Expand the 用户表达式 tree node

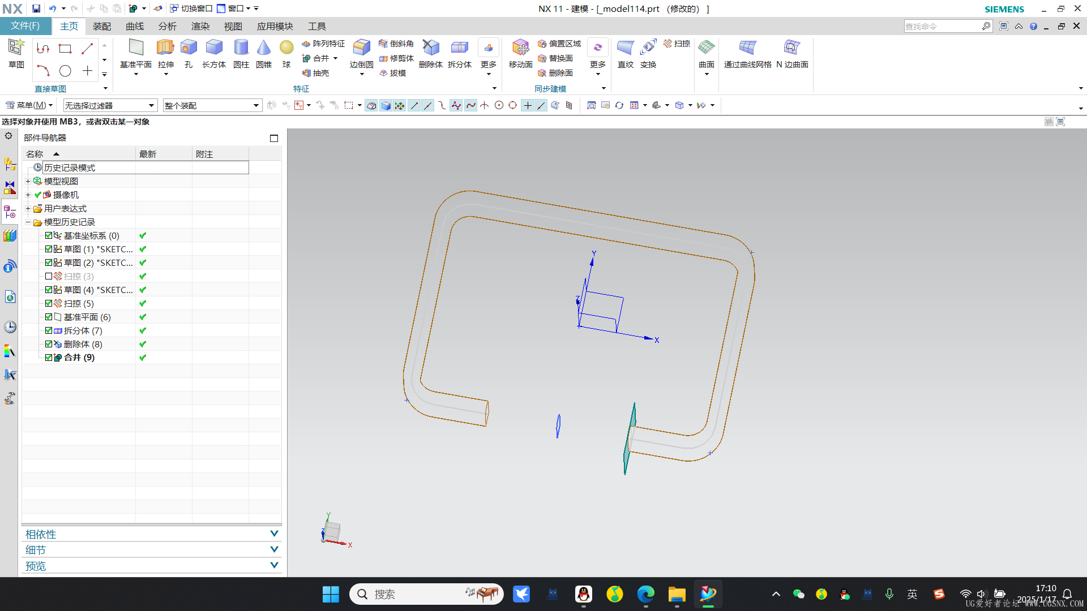click(28, 208)
